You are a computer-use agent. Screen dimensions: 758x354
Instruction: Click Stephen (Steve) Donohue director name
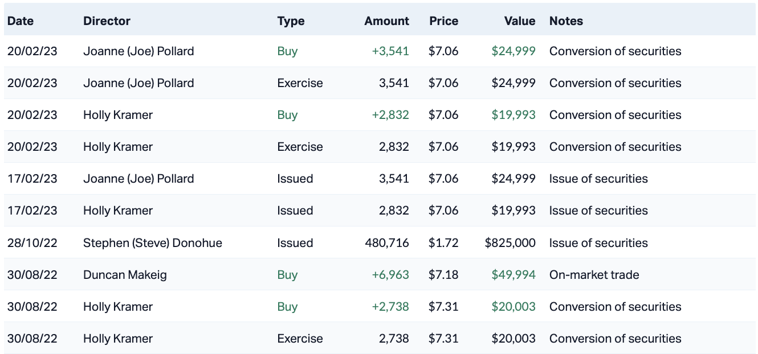tap(153, 243)
